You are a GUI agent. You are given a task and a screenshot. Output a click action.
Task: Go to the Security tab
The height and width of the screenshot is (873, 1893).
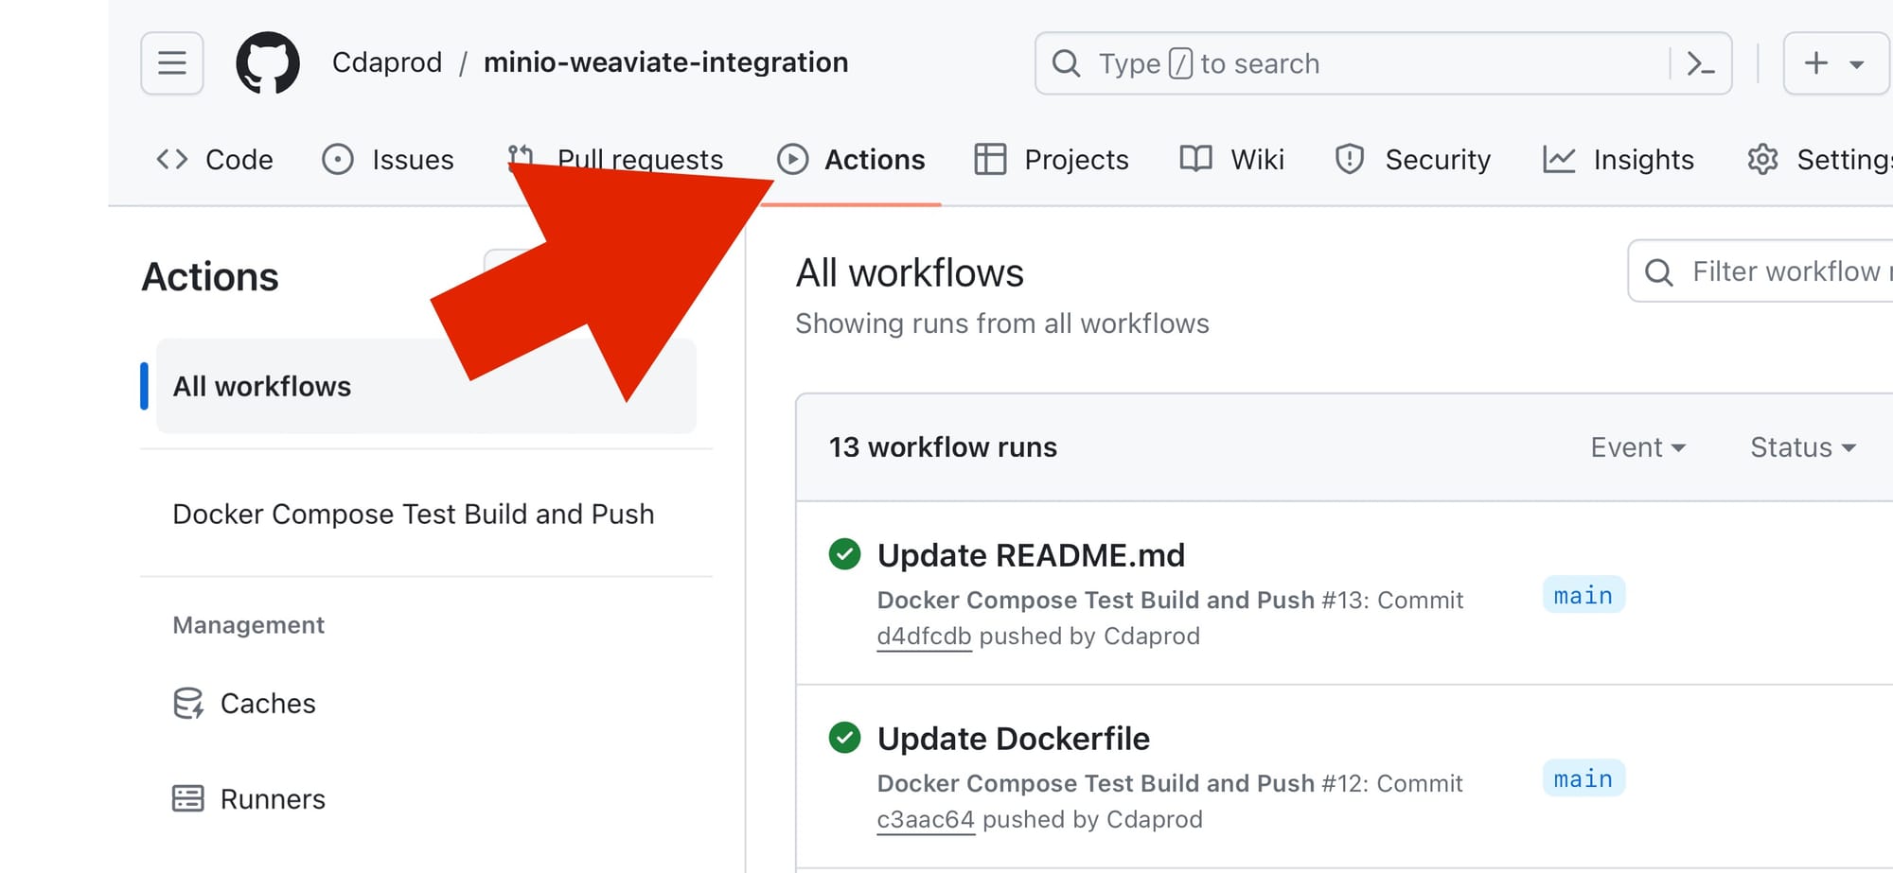[1413, 160]
